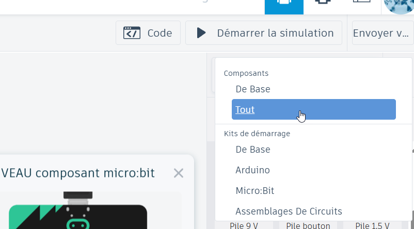Open the Code editor button
This screenshot has height=229, width=414.
tap(148, 33)
